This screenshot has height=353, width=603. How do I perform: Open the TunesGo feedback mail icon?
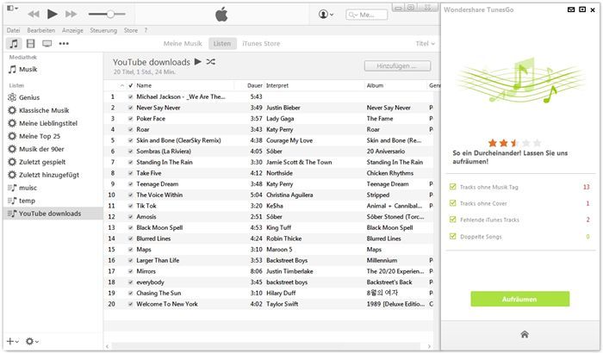571,9
